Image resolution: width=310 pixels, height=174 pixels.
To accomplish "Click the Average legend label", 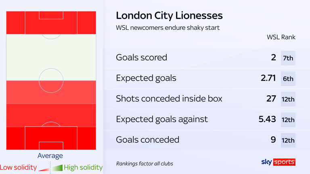I will [50, 155].
